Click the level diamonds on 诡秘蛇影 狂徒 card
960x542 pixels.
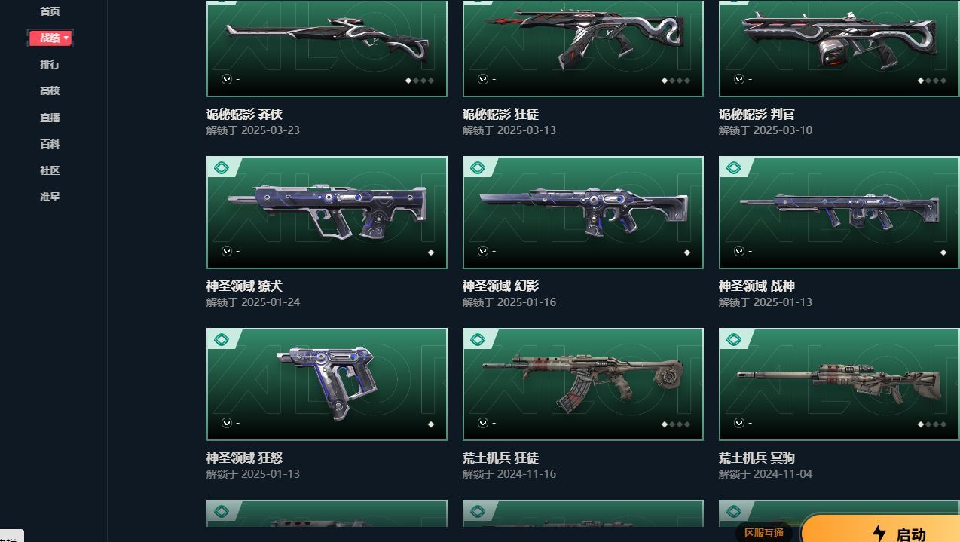[676, 81]
